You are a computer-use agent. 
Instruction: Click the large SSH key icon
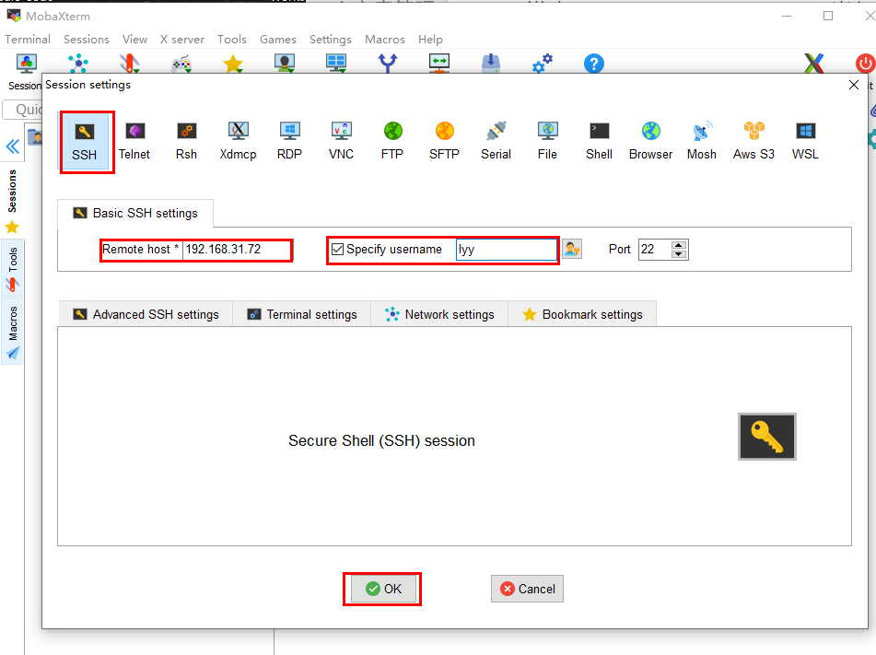[767, 437]
